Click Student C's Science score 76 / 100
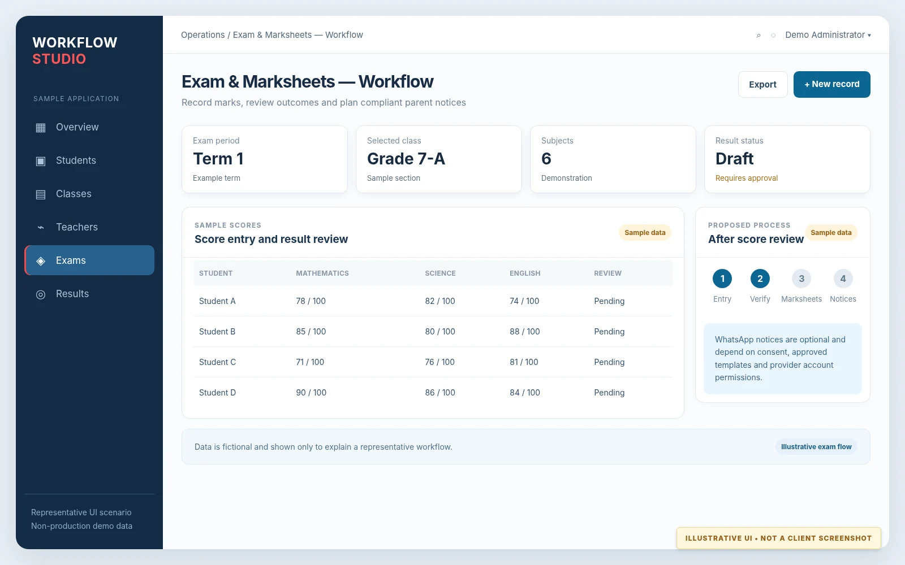The image size is (905, 565). 439,362
